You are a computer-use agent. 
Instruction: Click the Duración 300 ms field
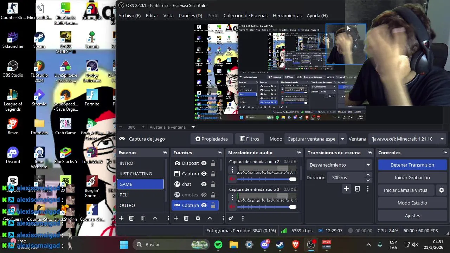(x=346, y=177)
